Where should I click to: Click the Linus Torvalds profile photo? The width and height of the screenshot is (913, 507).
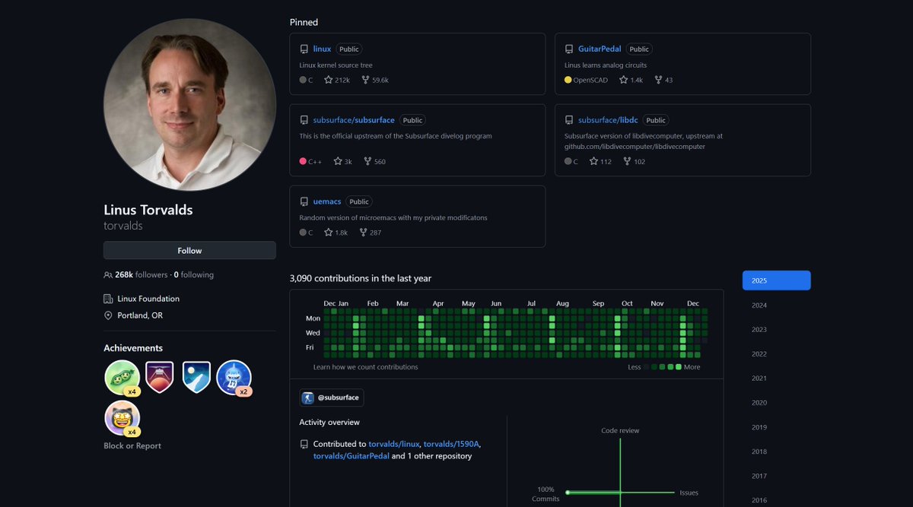pyautogui.click(x=189, y=105)
